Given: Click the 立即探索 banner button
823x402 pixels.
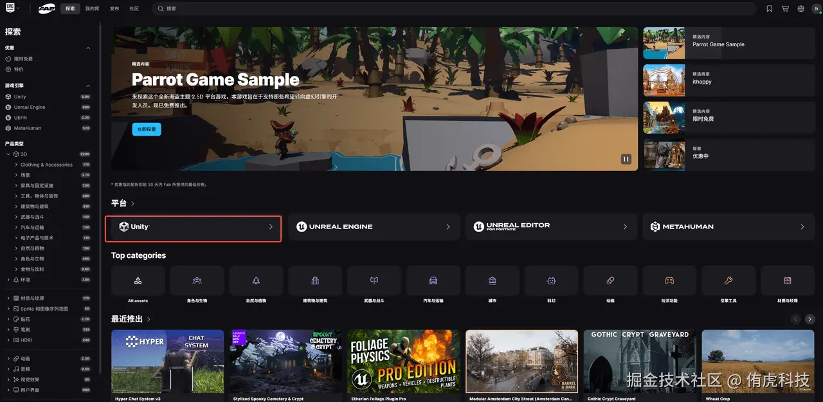Looking at the screenshot, I should click(147, 129).
